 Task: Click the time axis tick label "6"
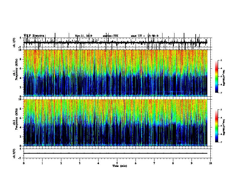136,163
